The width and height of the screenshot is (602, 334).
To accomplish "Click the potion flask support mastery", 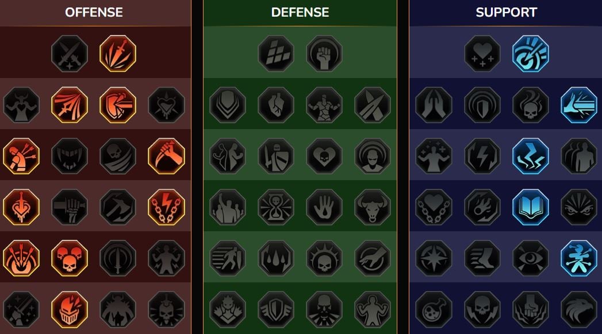I will coord(434,309).
